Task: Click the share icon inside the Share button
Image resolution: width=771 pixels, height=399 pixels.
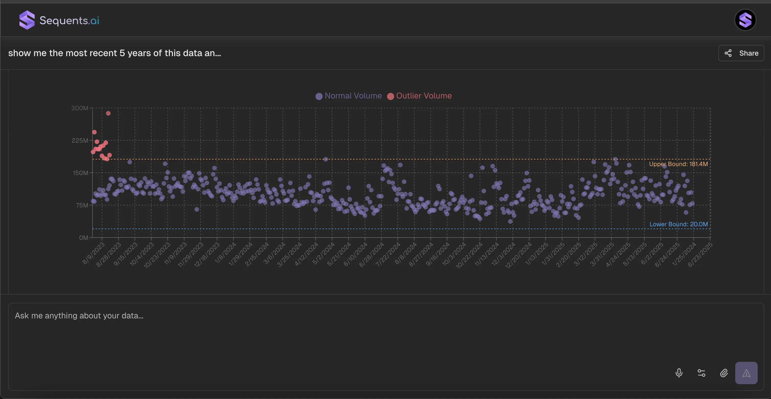Action: click(728, 53)
